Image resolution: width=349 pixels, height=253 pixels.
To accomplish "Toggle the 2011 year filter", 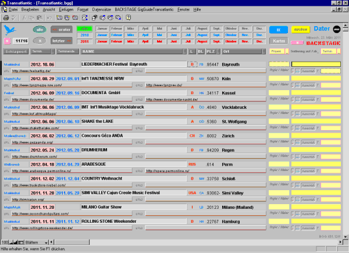I will (x=85, y=42).
